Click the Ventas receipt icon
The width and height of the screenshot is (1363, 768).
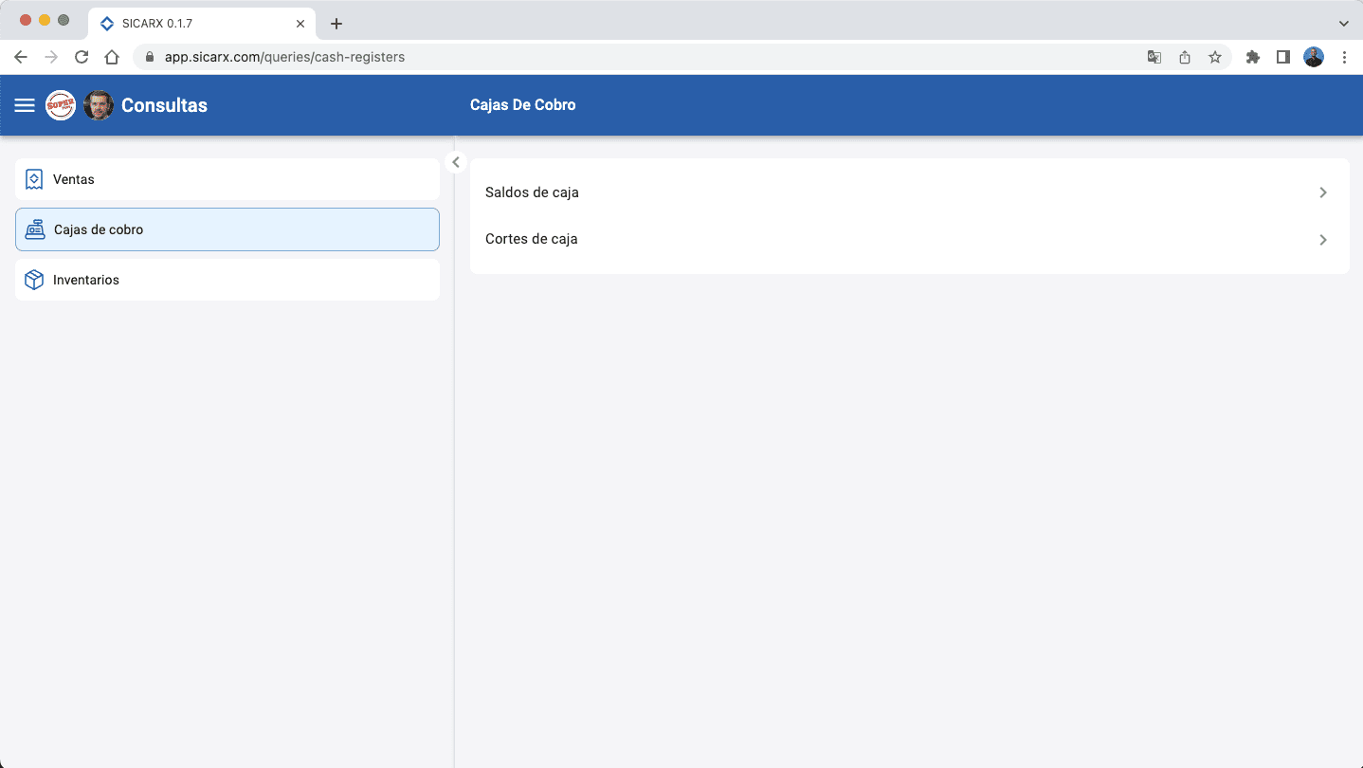pos(34,179)
